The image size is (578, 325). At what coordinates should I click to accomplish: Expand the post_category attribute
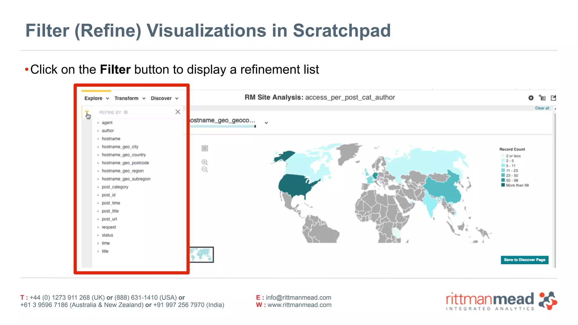tap(115, 187)
